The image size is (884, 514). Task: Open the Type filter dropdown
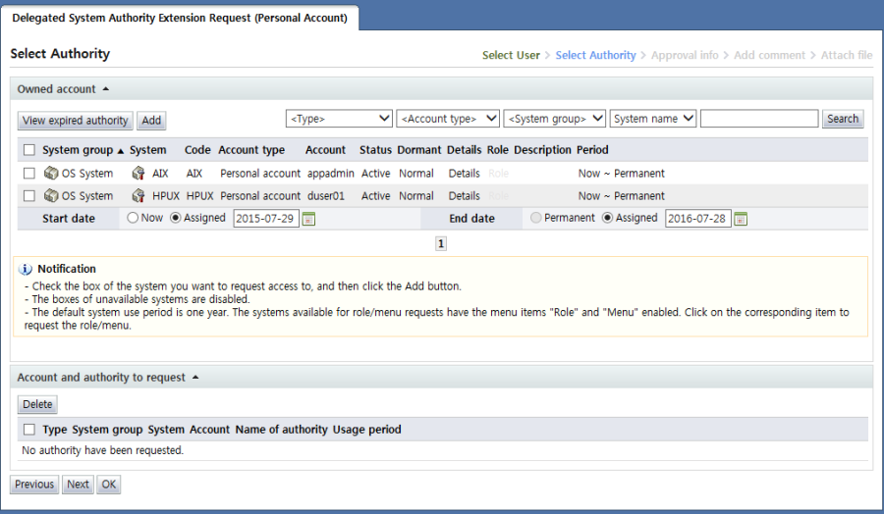[x=339, y=119]
